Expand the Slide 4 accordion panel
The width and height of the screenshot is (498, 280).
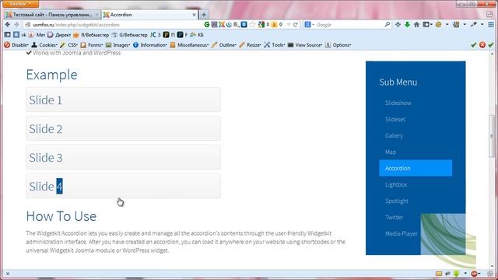pos(123,186)
